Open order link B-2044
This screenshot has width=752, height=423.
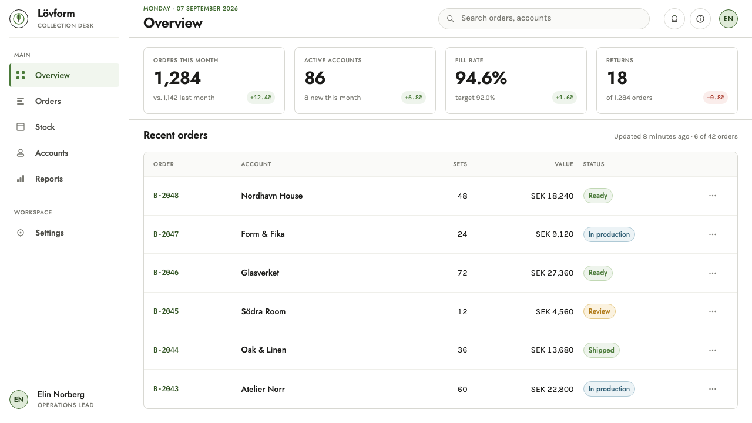tap(166, 350)
